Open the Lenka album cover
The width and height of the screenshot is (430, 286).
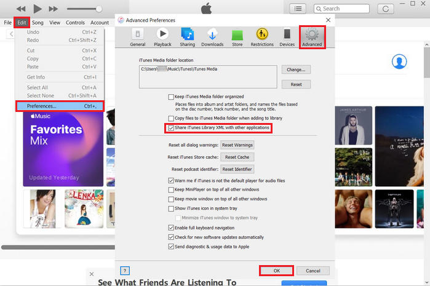tap(84, 209)
